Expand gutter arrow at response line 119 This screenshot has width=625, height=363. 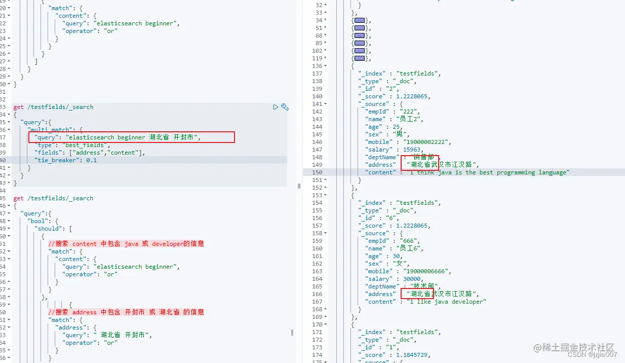pos(325,58)
